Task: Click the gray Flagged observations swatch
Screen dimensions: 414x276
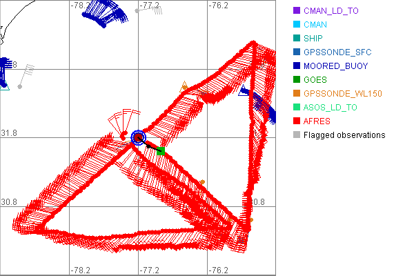Action: [296, 135]
